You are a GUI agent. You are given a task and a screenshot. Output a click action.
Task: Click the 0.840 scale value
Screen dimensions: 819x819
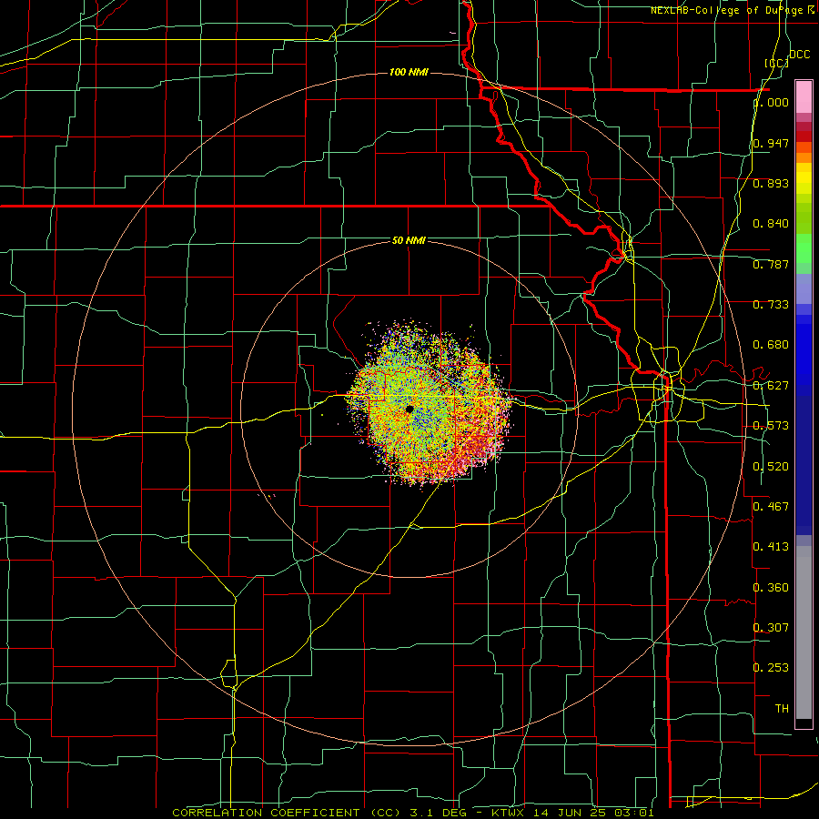(x=771, y=224)
